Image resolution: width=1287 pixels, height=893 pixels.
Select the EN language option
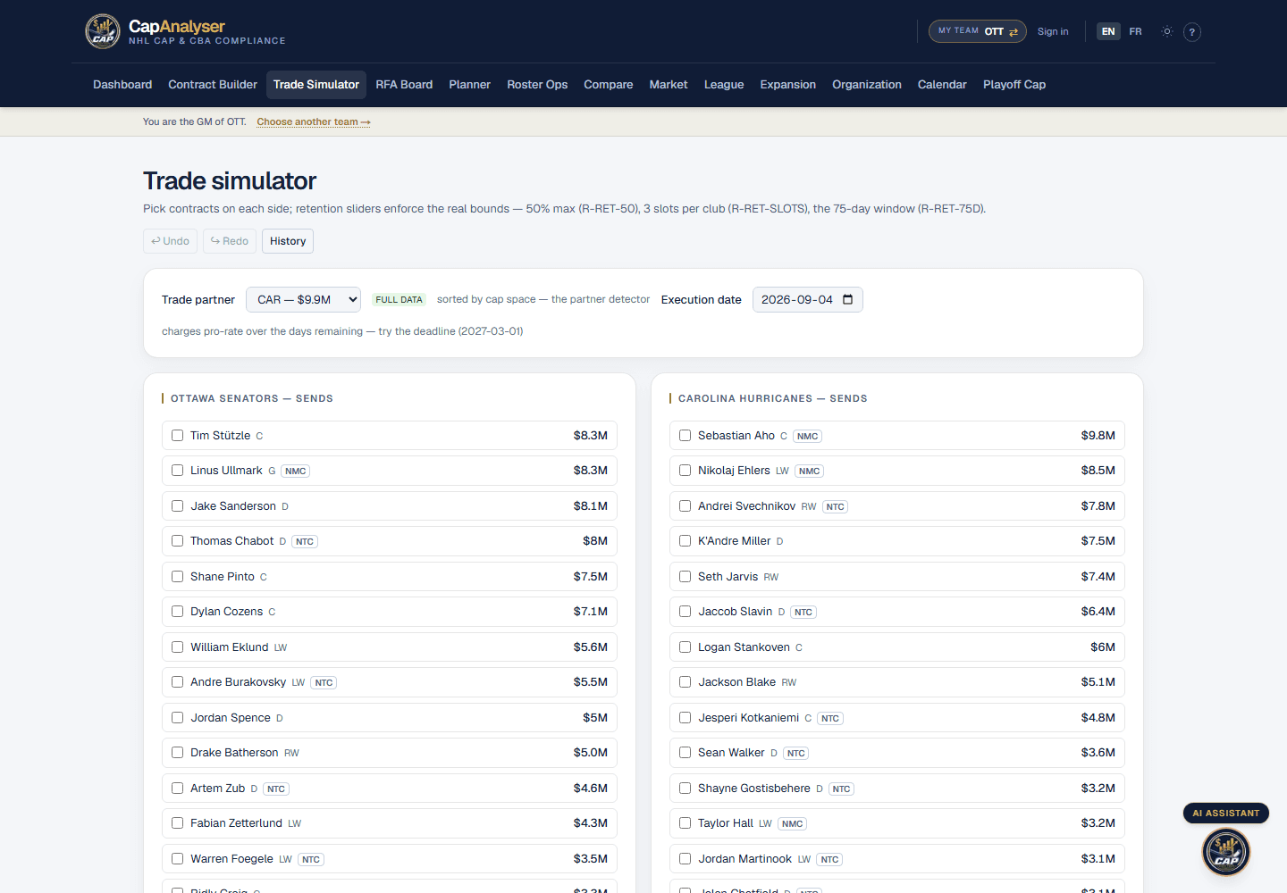tap(1108, 31)
